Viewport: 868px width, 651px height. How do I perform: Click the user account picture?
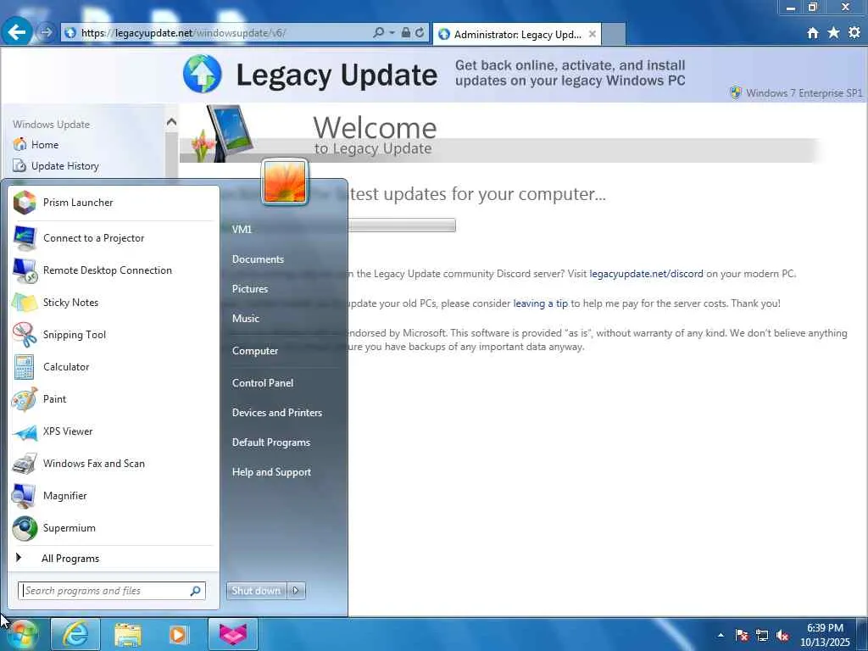tap(285, 182)
